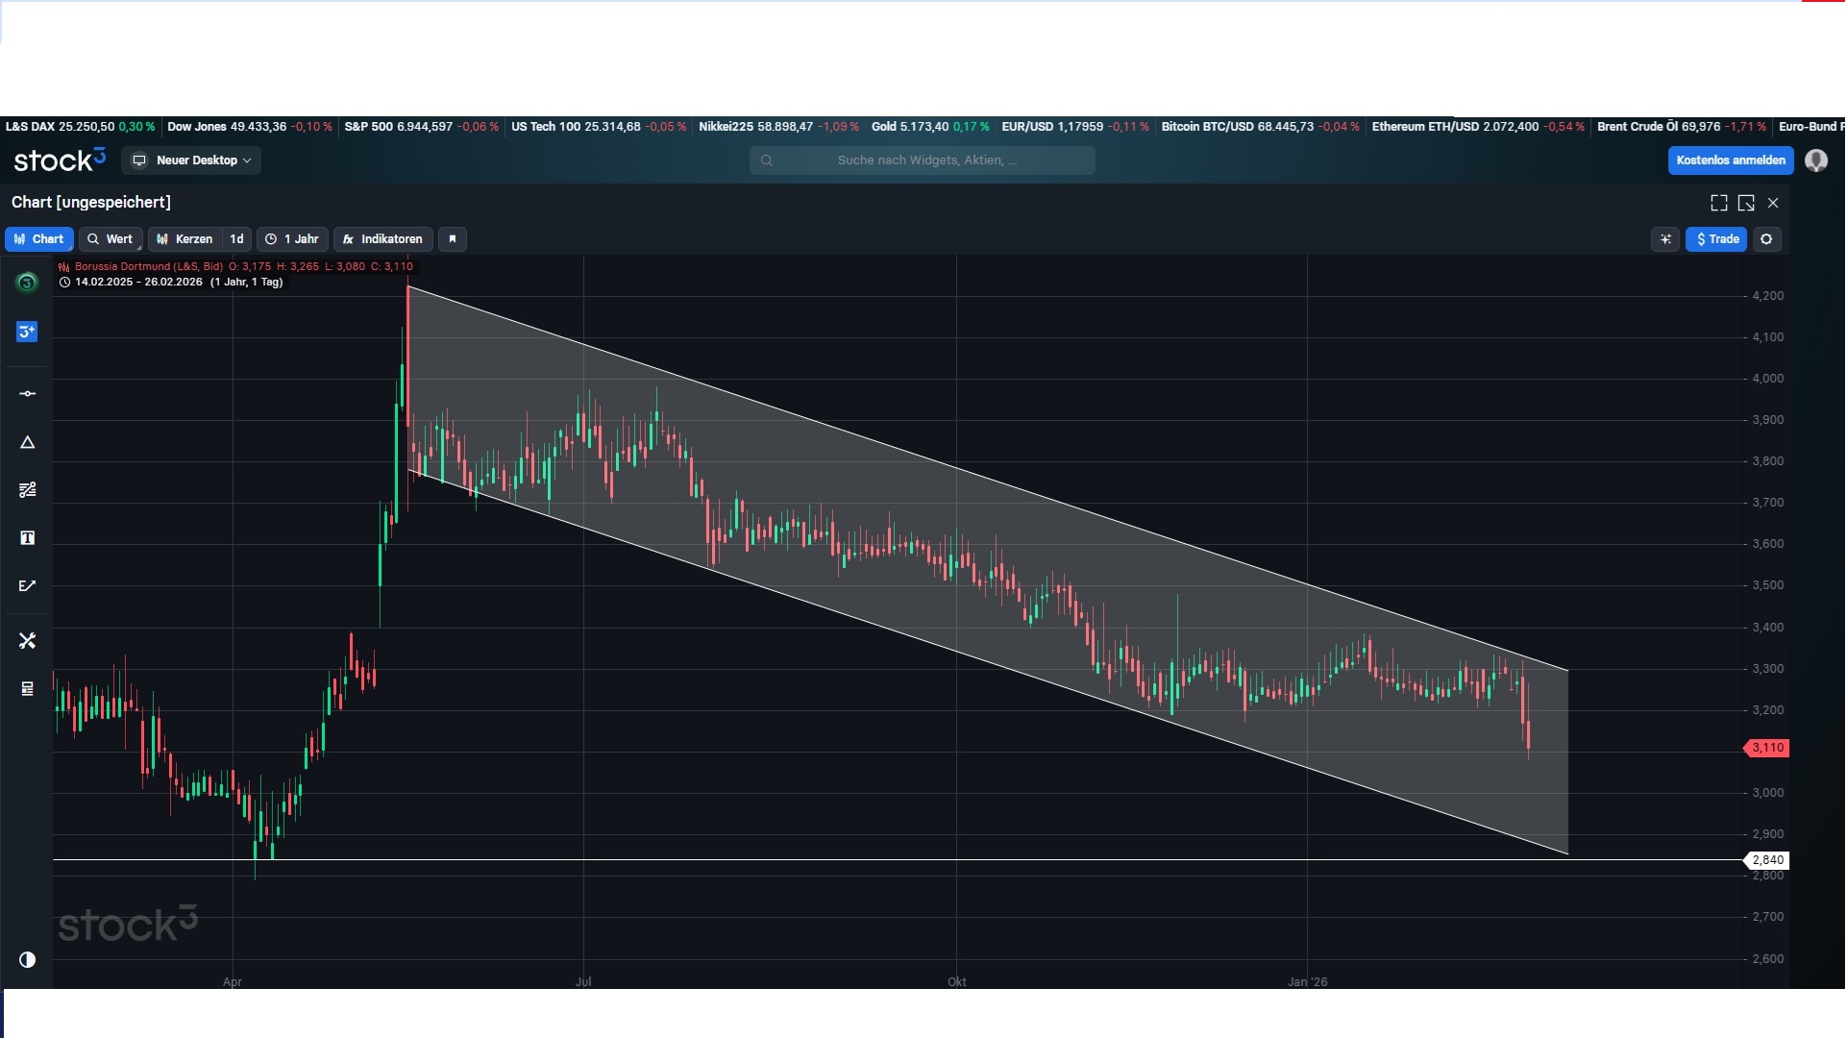Expand the Neuer Desktop dropdown
This screenshot has width=1846, height=1038.
[x=192, y=161]
